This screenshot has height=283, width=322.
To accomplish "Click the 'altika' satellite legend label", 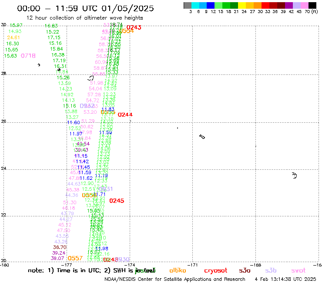I will [x=178, y=270].
